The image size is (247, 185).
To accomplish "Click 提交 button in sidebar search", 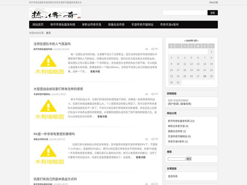I will tap(189, 159).
